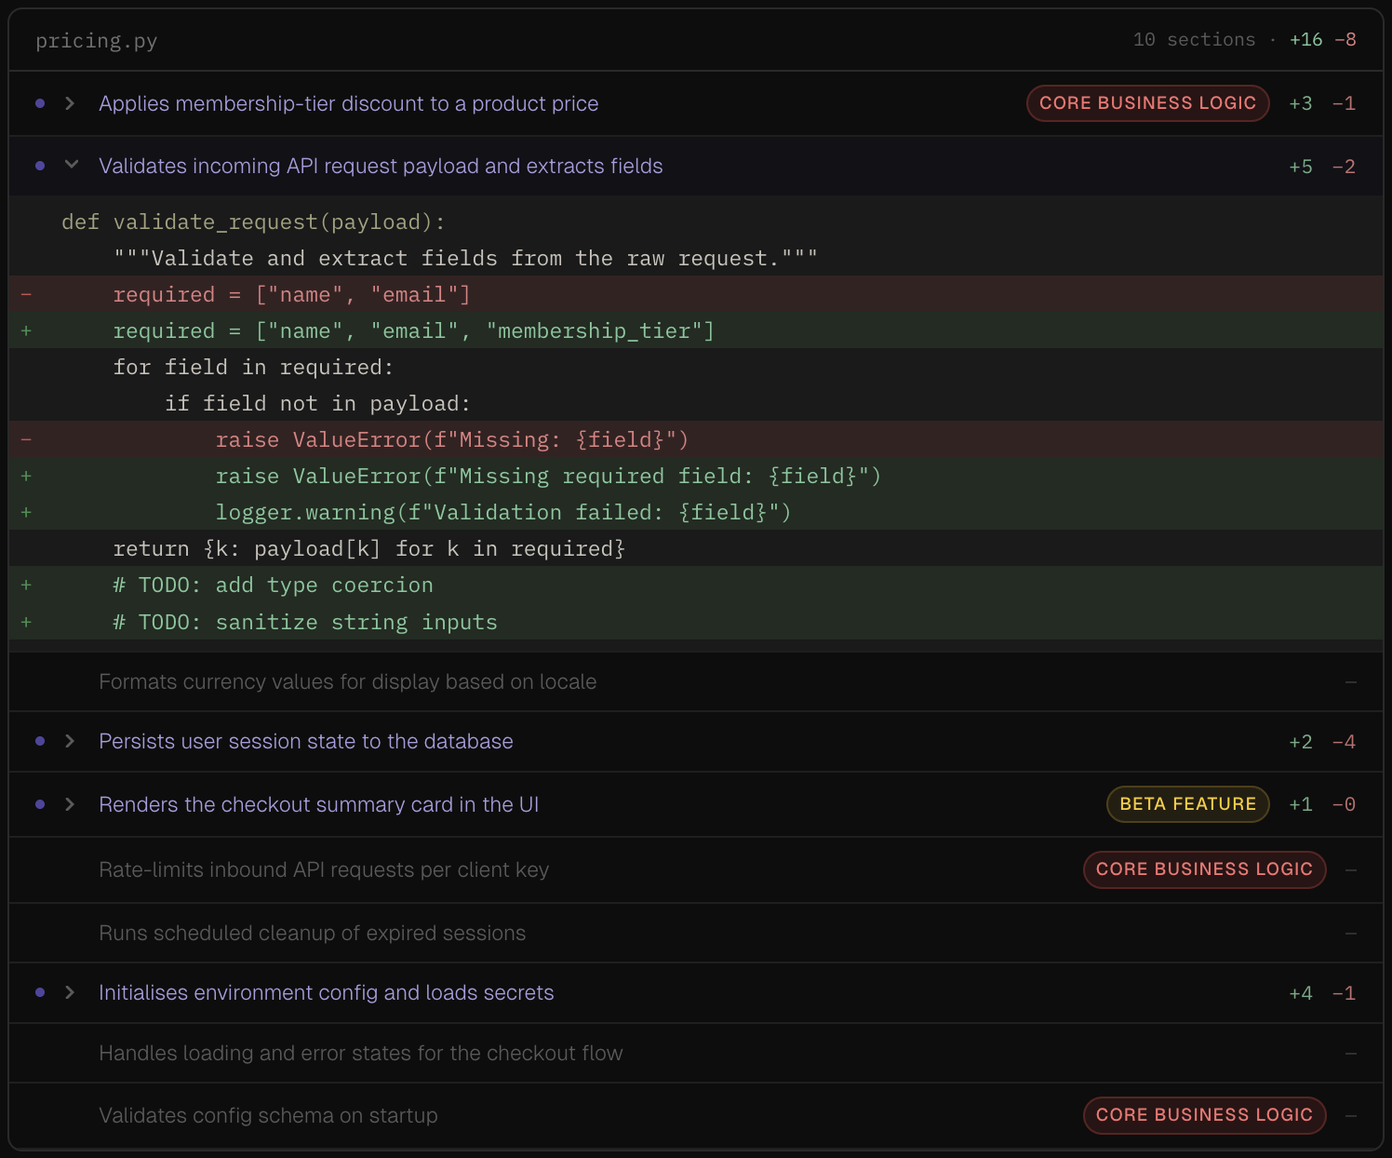Viewport: 1392px width, 1158px height.
Task: Toggle expansion of Persists user session state
Action: point(70,742)
